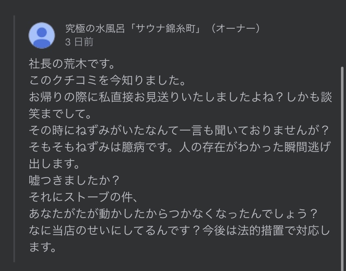Click the vertical scrollbar on the right
Image resolution: width=346 pixels, height=271 pixels.
[x=342, y=164]
